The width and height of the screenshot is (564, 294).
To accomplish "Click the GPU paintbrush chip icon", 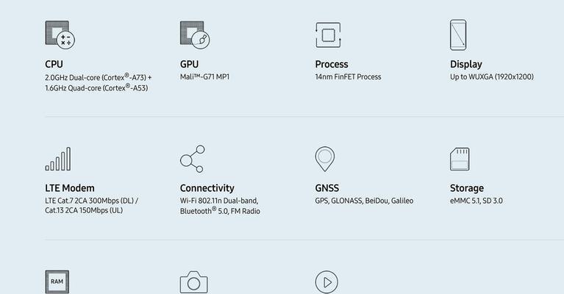I will tap(195, 35).
